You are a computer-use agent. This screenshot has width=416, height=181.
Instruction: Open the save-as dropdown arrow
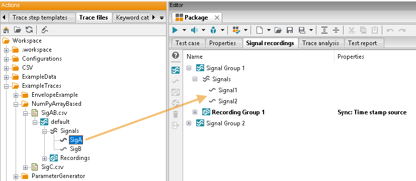[x=311, y=30]
